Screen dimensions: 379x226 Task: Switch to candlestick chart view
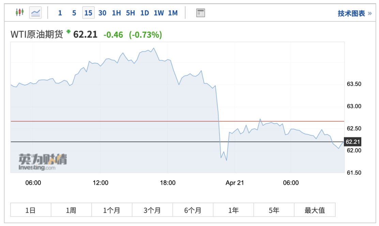click(x=20, y=13)
